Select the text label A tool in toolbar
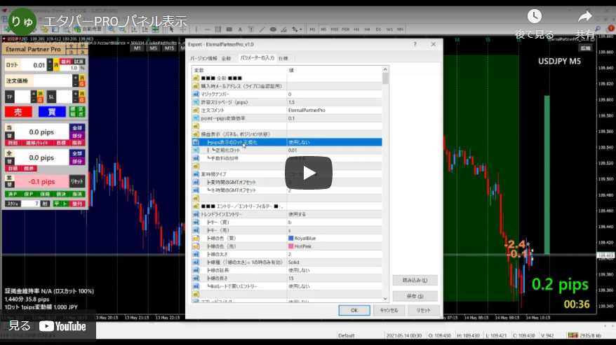The height and width of the screenshot is (345, 616). coord(240,29)
